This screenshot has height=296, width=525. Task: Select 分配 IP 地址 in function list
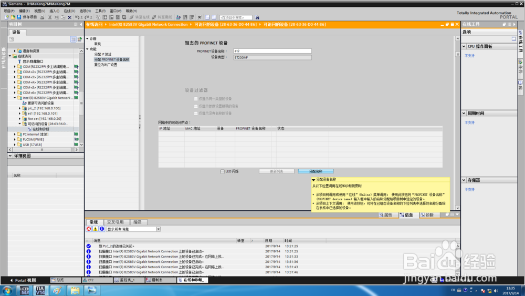(x=103, y=54)
